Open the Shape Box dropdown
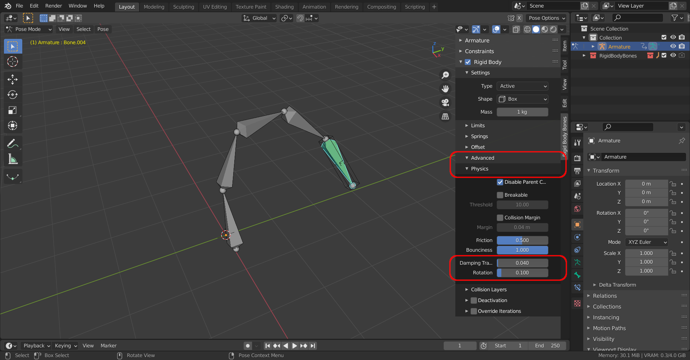This screenshot has width=690, height=360. 522,99
